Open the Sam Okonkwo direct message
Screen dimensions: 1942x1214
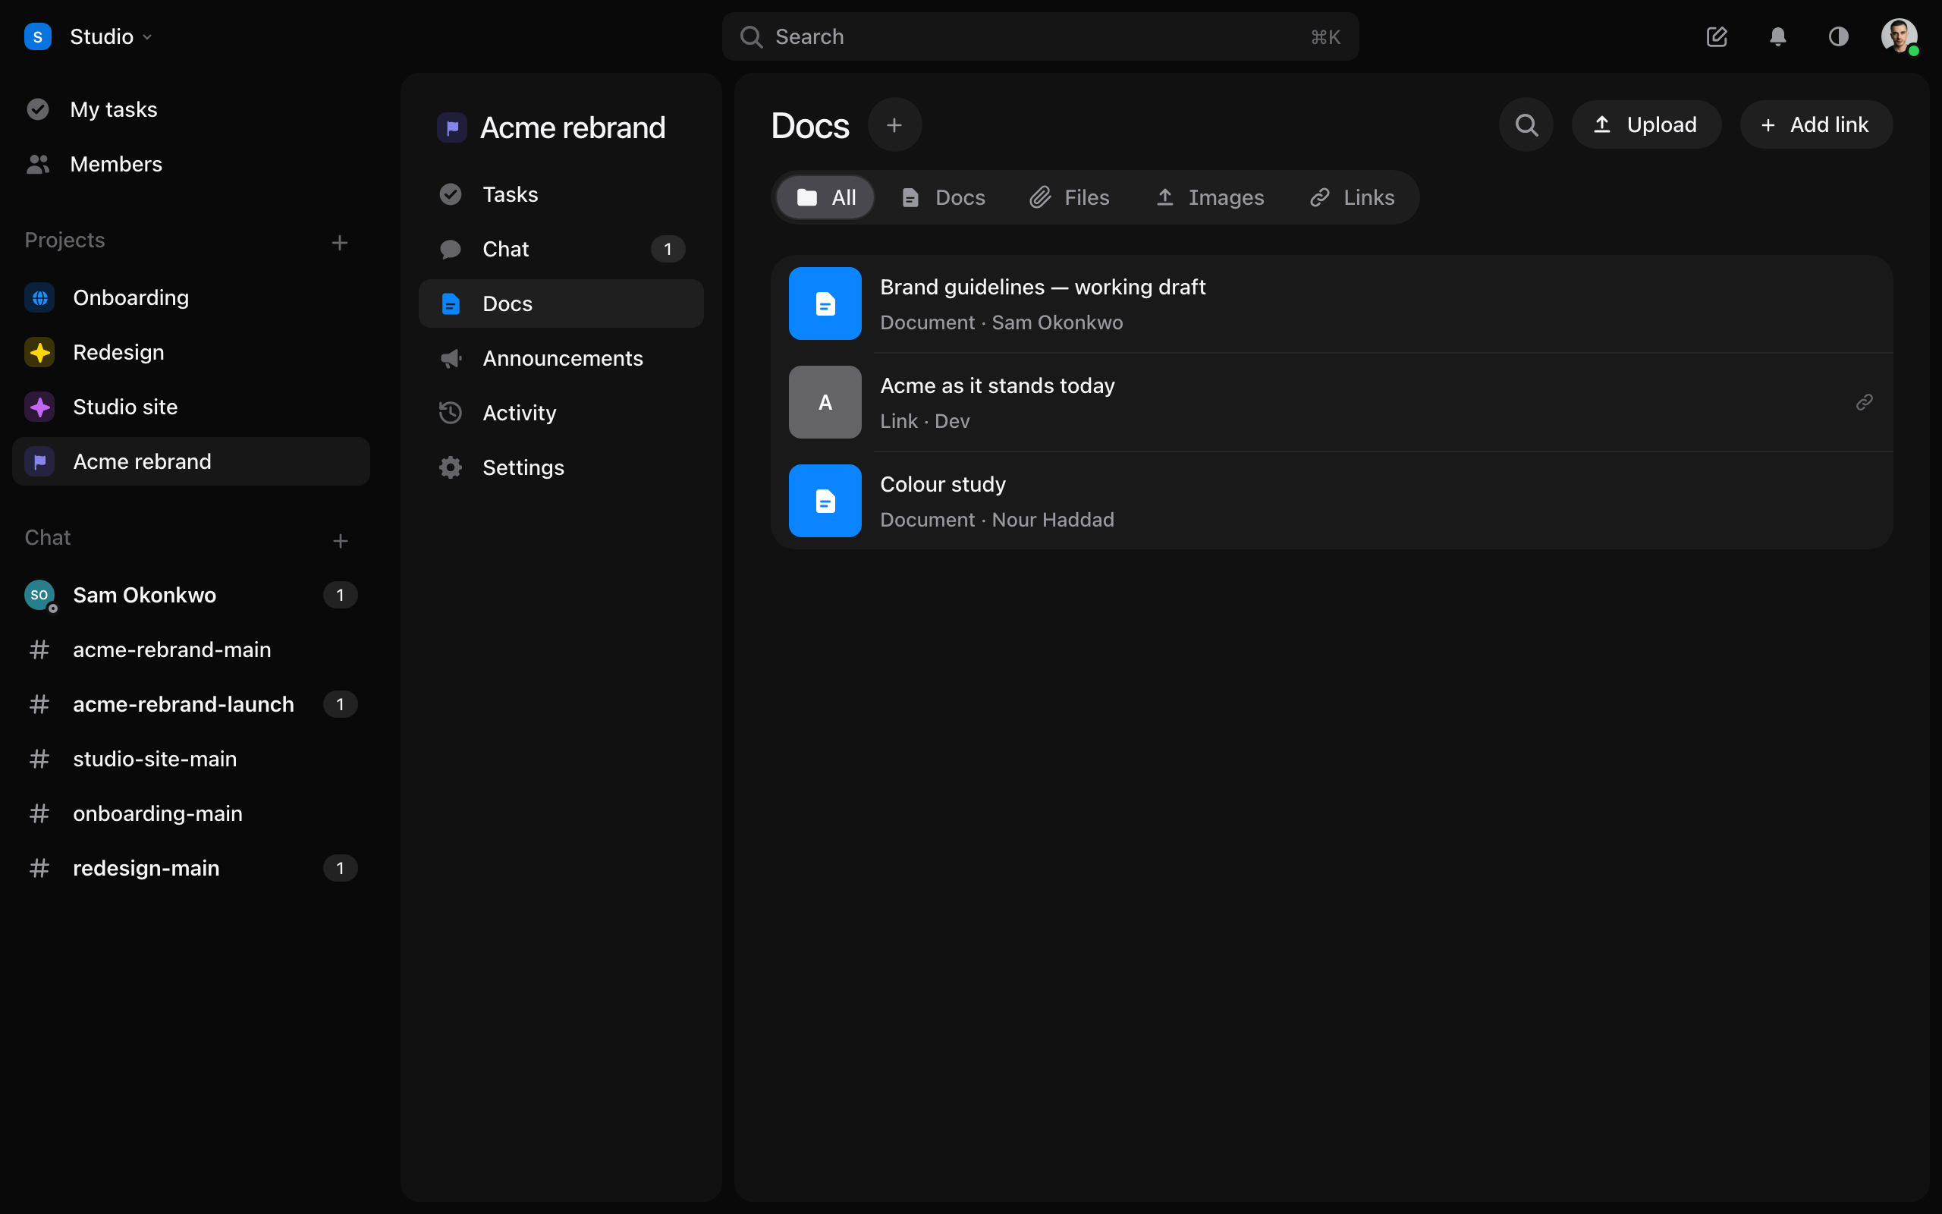pyautogui.click(x=191, y=595)
